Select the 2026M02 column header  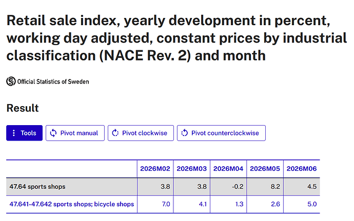tap(155, 169)
